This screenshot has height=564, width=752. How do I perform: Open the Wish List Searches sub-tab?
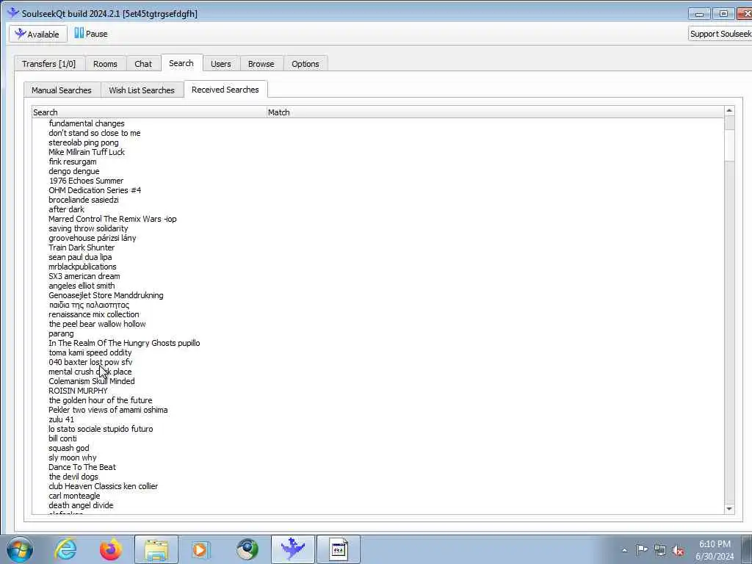pyautogui.click(x=142, y=90)
